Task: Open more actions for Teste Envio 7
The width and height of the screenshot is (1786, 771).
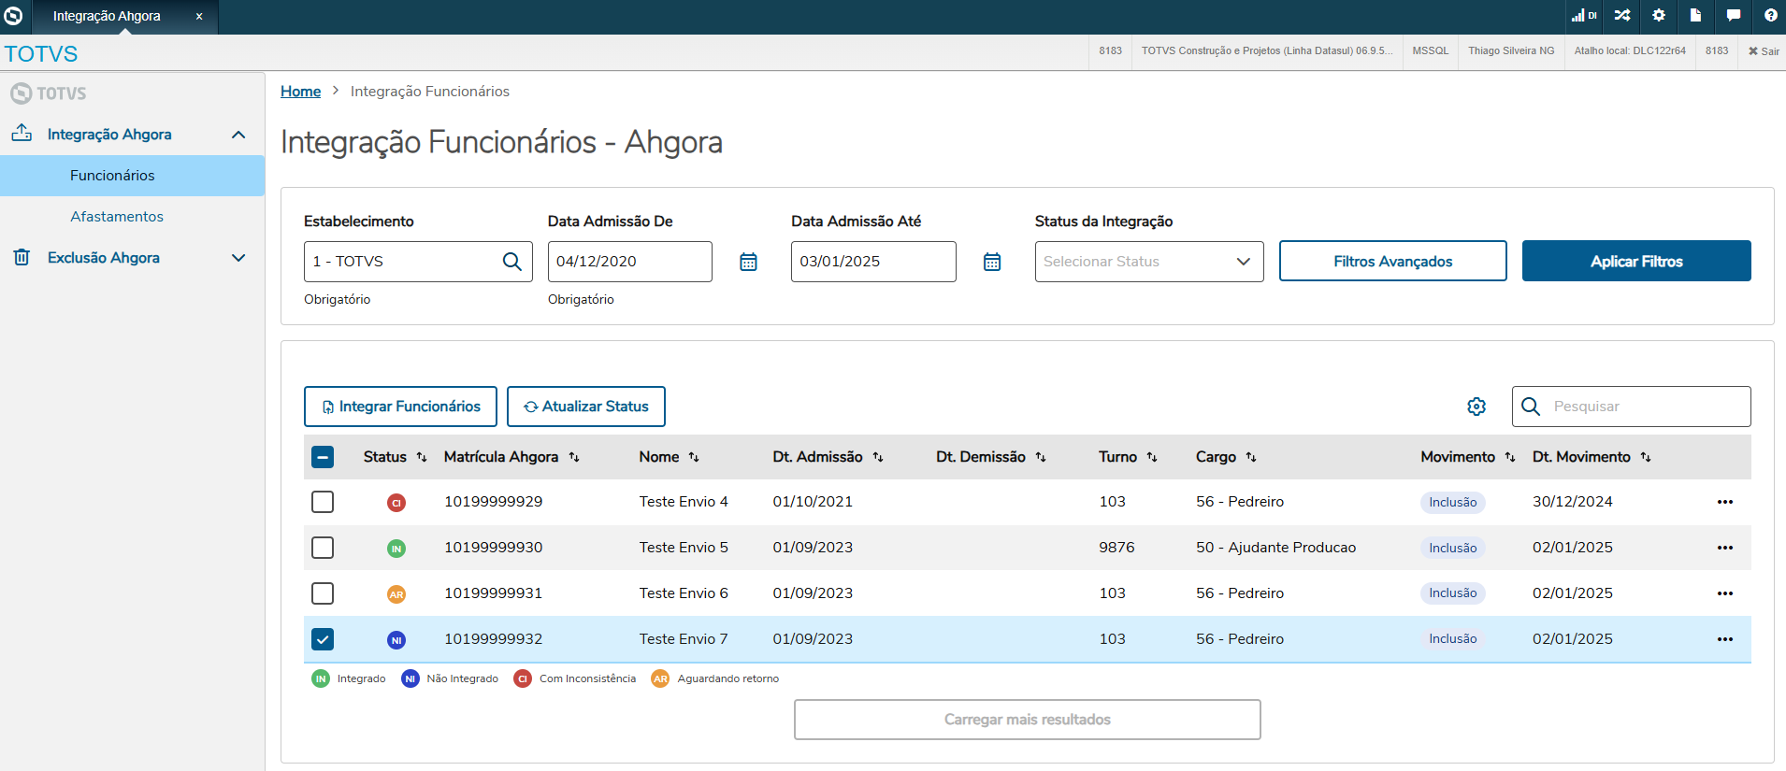Action: click(x=1725, y=639)
